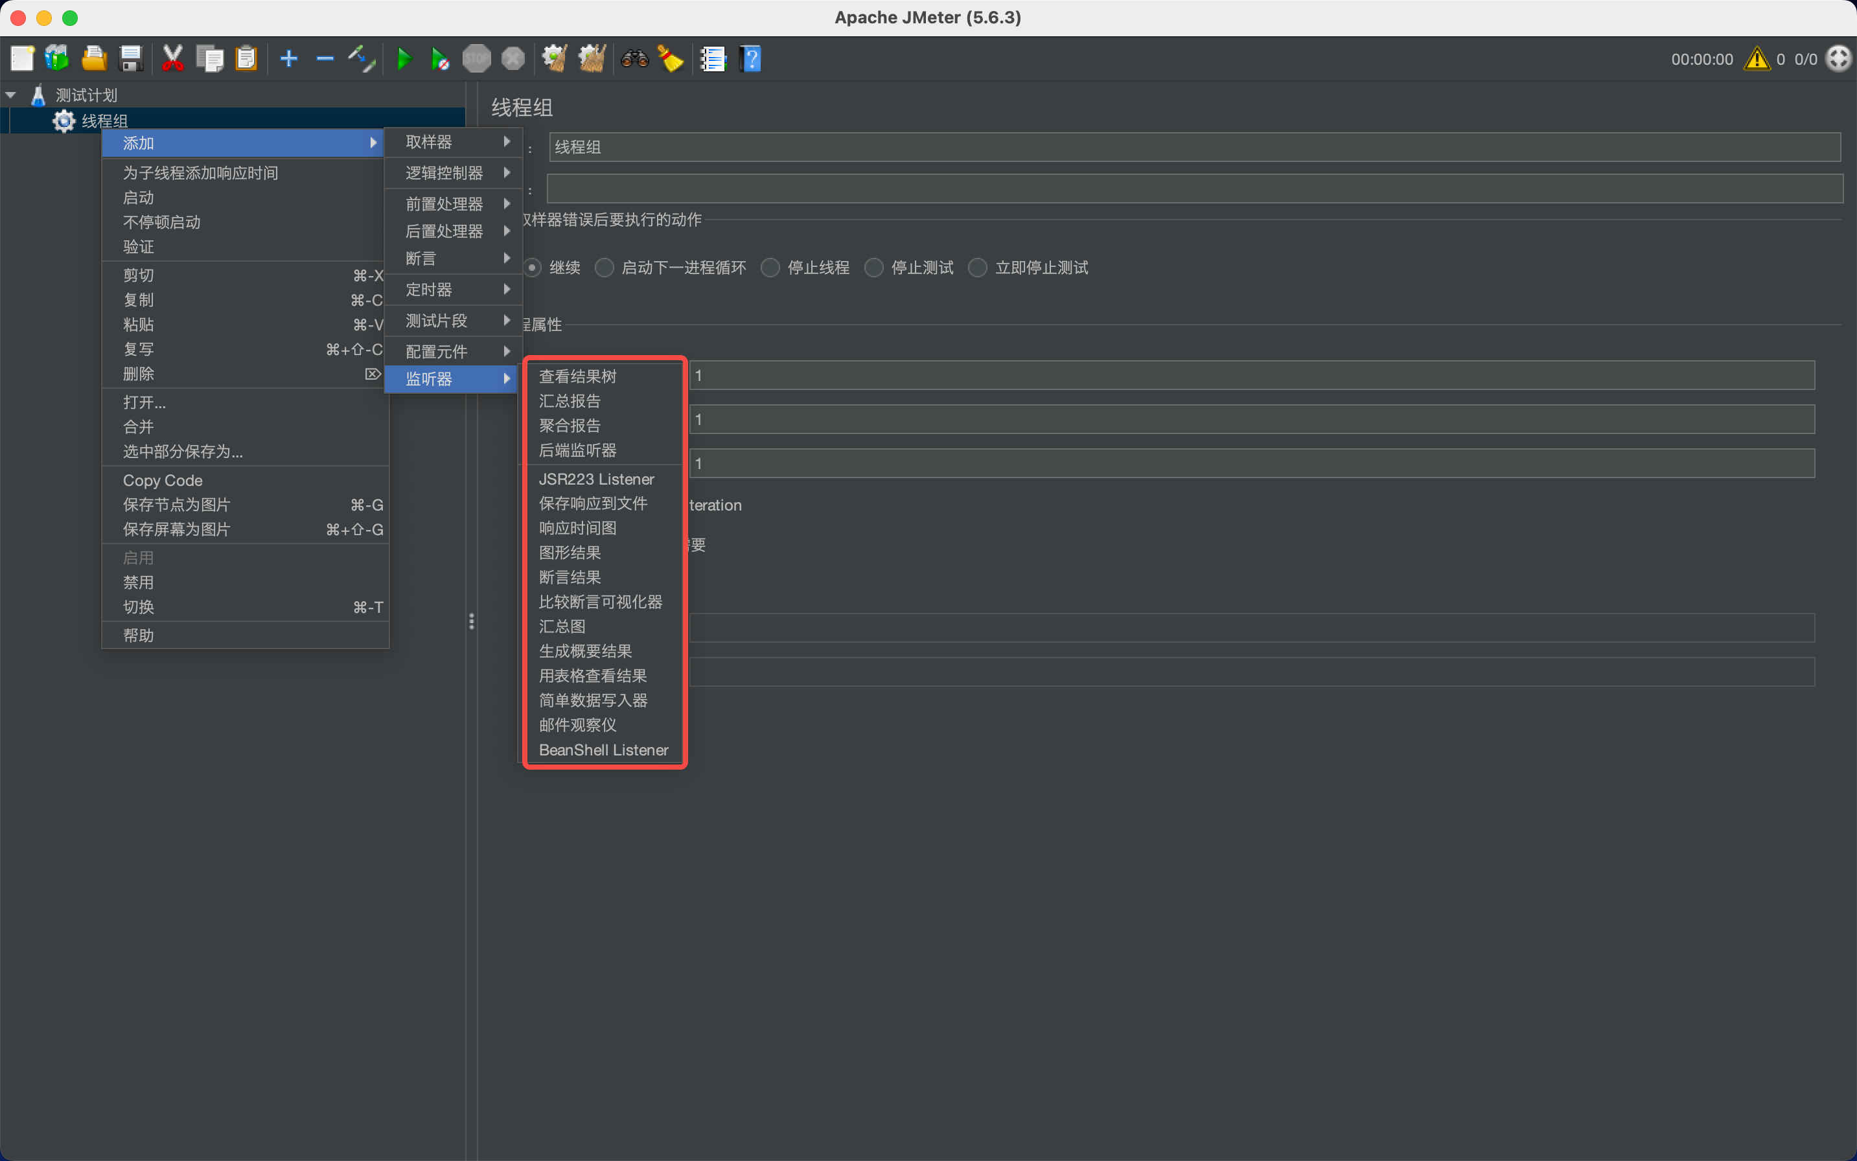Select the 继续 radio button
Screen dimensions: 1857x1161
pos(532,267)
